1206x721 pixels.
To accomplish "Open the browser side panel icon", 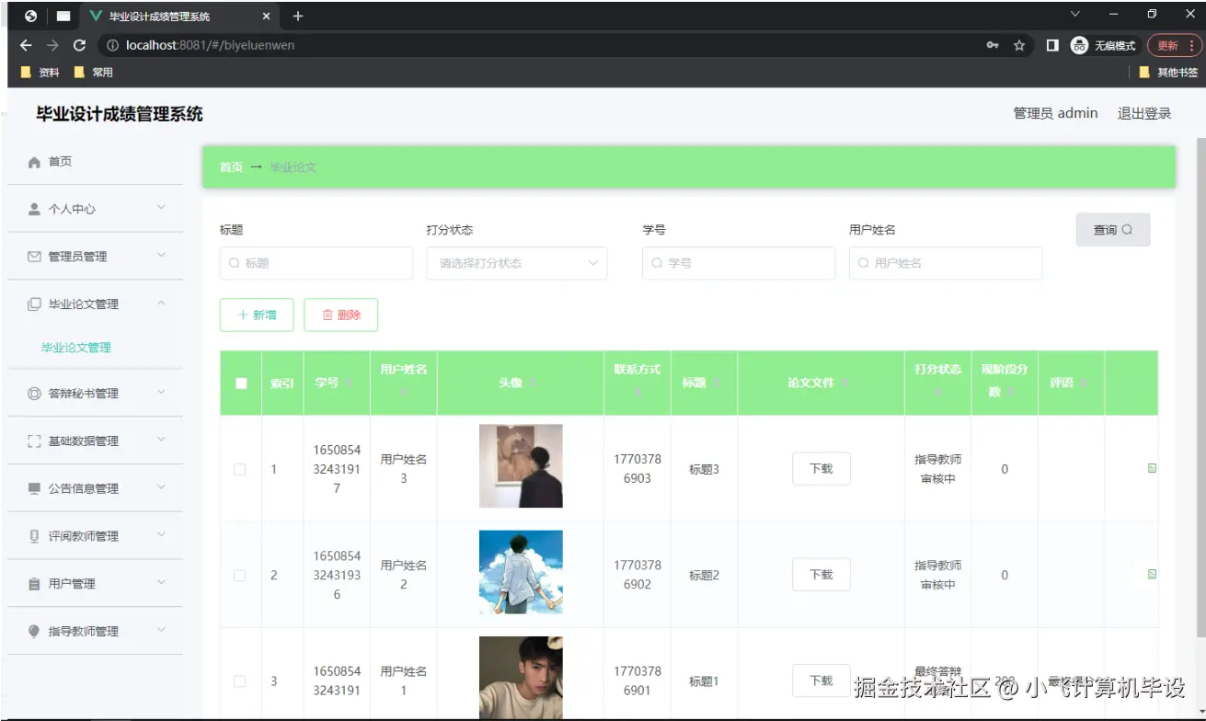I will tap(1052, 45).
